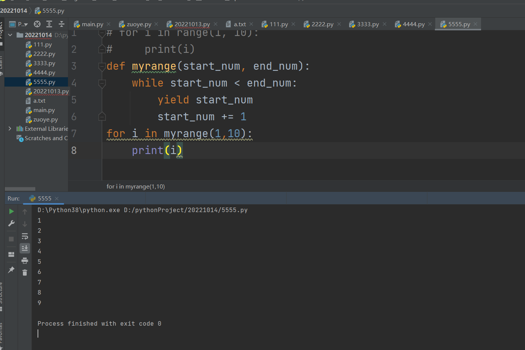Click 20221014 in the navigation breadcrumb
Image resolution: width=525 pixels, height=350 pixels.
tap(14, 10)
